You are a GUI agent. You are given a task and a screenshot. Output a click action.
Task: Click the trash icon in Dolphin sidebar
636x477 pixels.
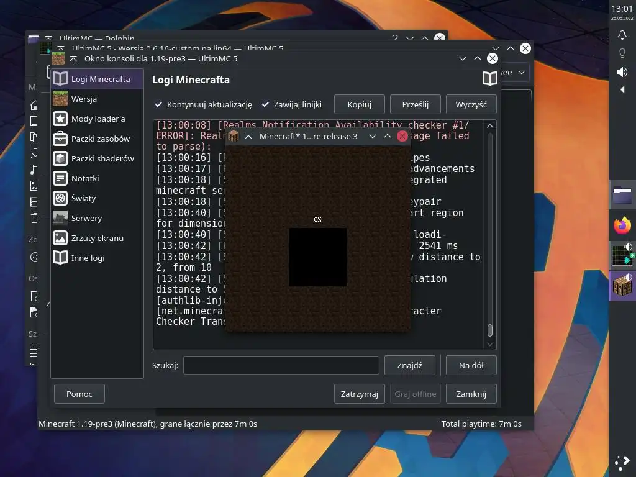point(34,218)
